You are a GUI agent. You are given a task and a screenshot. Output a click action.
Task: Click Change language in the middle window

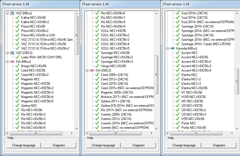pyautogui.click(x=103, y=145)
